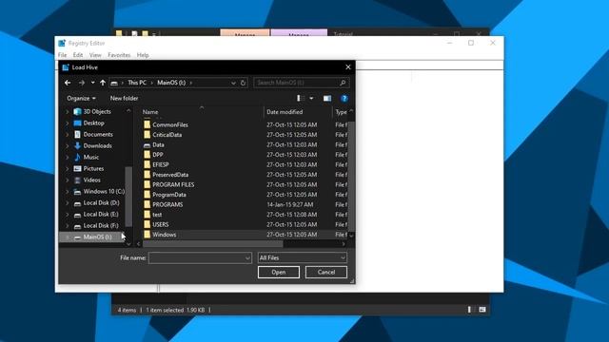Go up one folder level

(103, 83)
